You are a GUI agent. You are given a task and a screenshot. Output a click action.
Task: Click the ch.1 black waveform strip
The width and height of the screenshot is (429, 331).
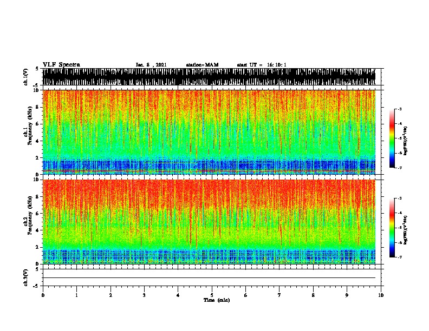209,77
